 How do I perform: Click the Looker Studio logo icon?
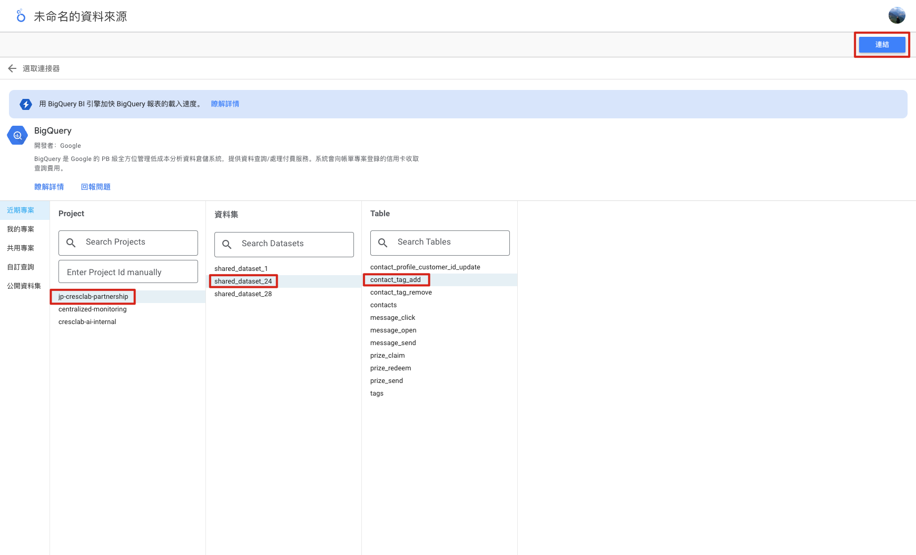pos(21,16)
